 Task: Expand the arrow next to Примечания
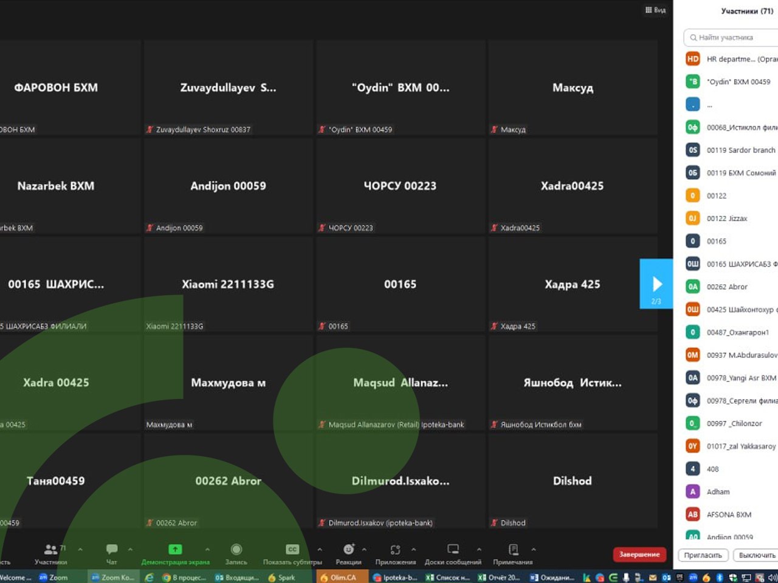click(x=533, y=549)
